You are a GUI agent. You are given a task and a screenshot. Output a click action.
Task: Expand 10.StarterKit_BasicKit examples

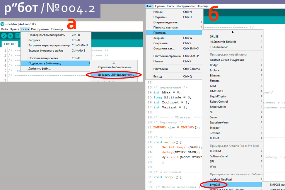(x=233, y=42)
